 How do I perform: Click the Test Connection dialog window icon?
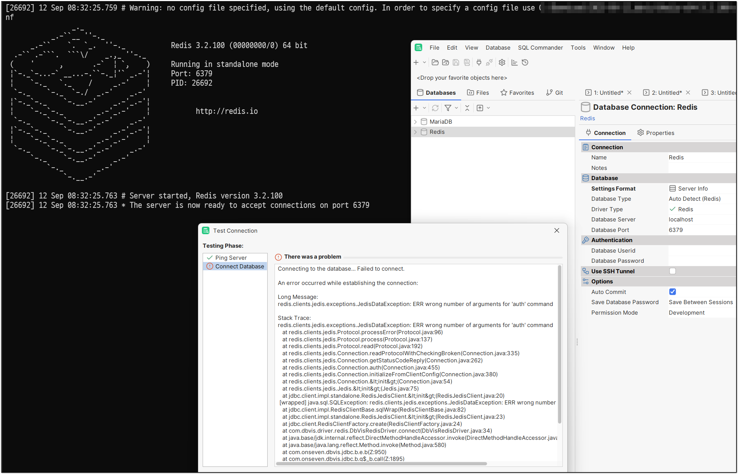point(206,230)
